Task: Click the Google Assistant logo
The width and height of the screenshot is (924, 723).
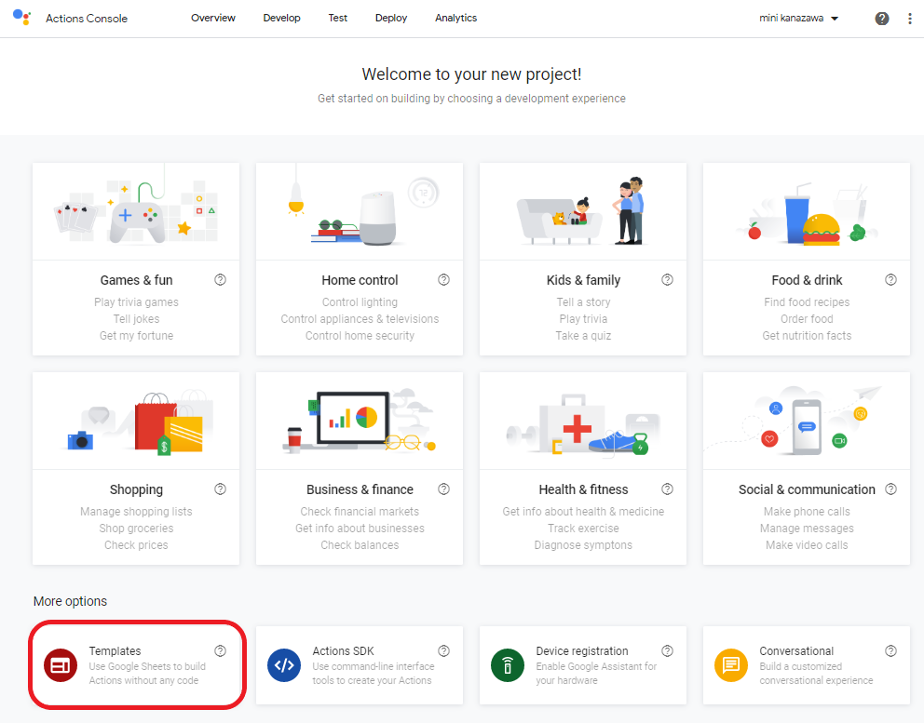Action: tap(22, 18)
